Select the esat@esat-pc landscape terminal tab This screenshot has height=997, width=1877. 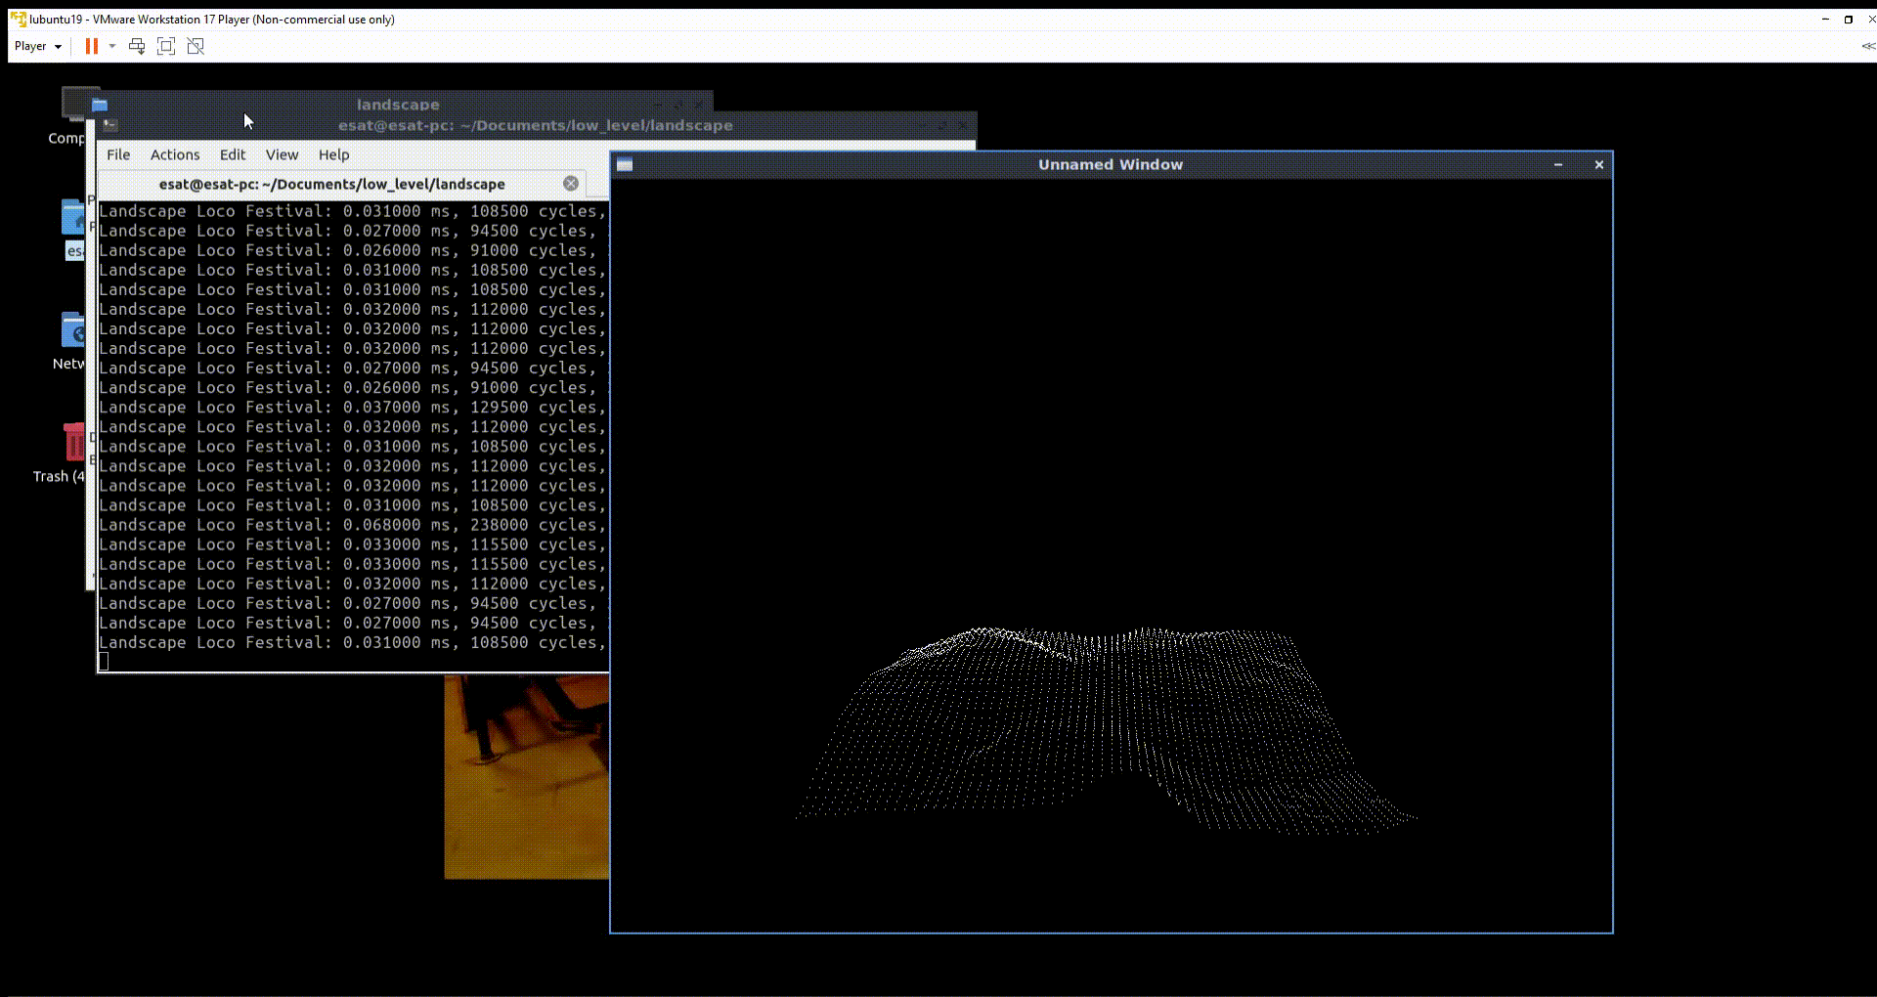tap(332, 184)
